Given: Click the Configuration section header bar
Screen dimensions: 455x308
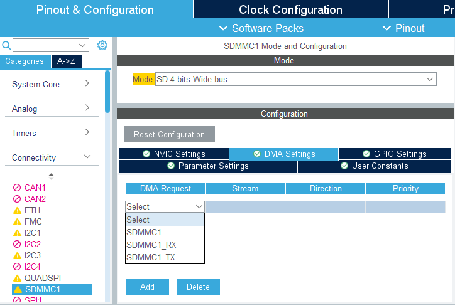Looking at the screenshot, I should click(285, 114).
